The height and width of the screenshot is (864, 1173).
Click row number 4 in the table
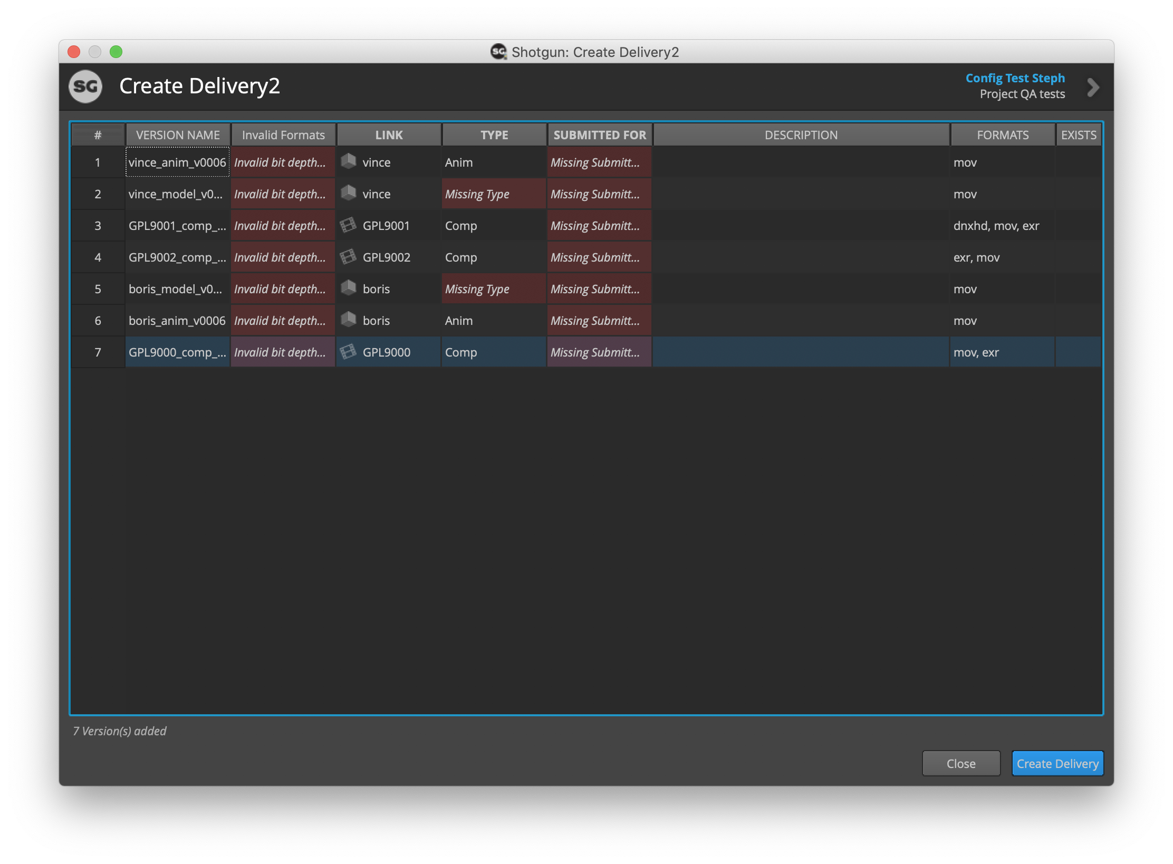point(98,257)
